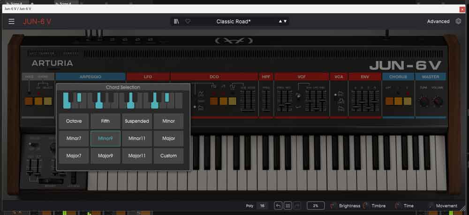469x215 pixels.
Task: Click the undo arrow in bottom bar
Action: click(278, 206)
